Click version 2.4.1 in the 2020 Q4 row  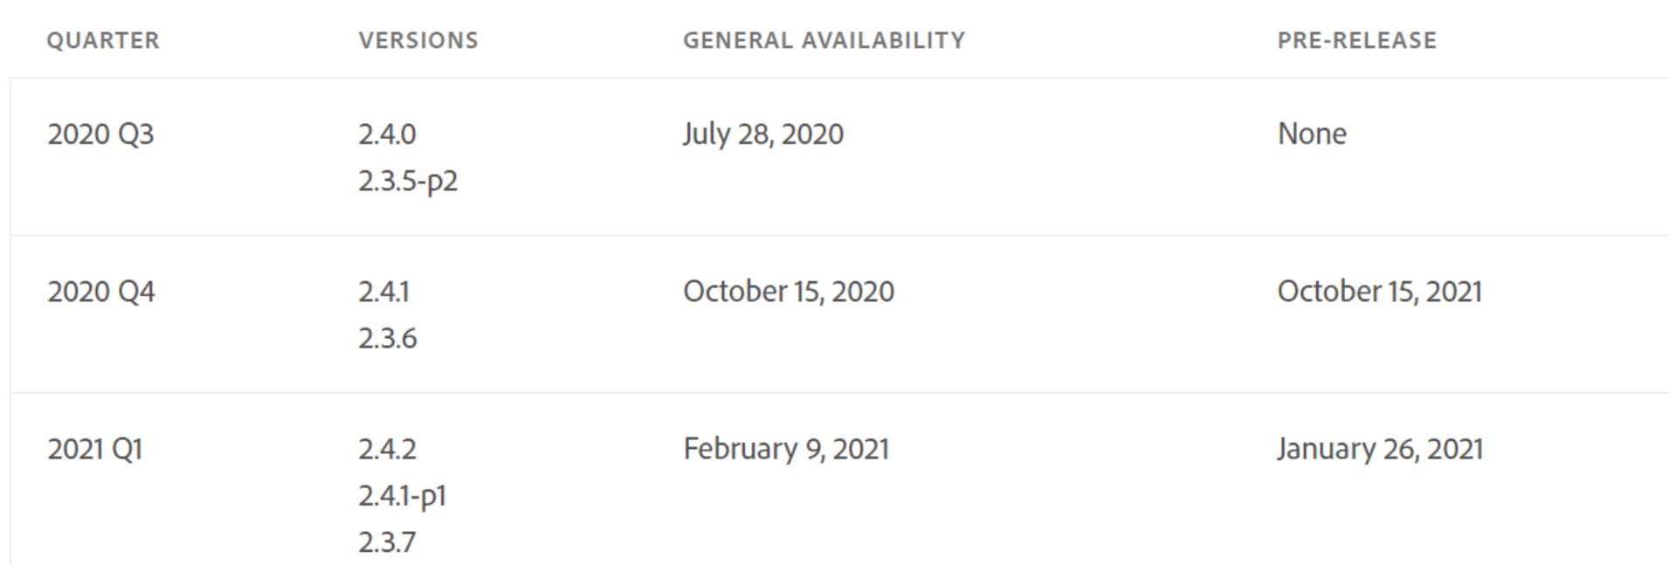click(x=383, y=292)
